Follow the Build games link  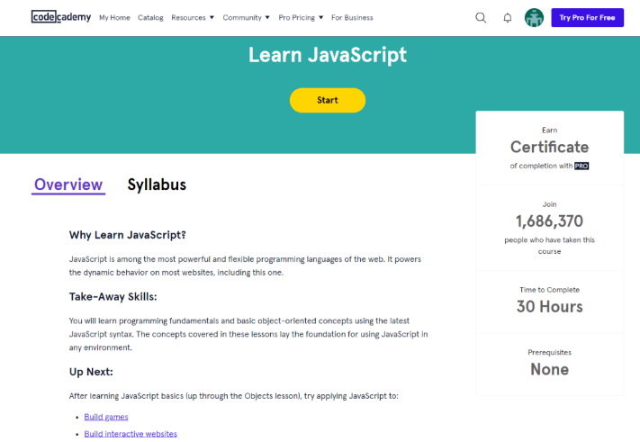point(106,417)
